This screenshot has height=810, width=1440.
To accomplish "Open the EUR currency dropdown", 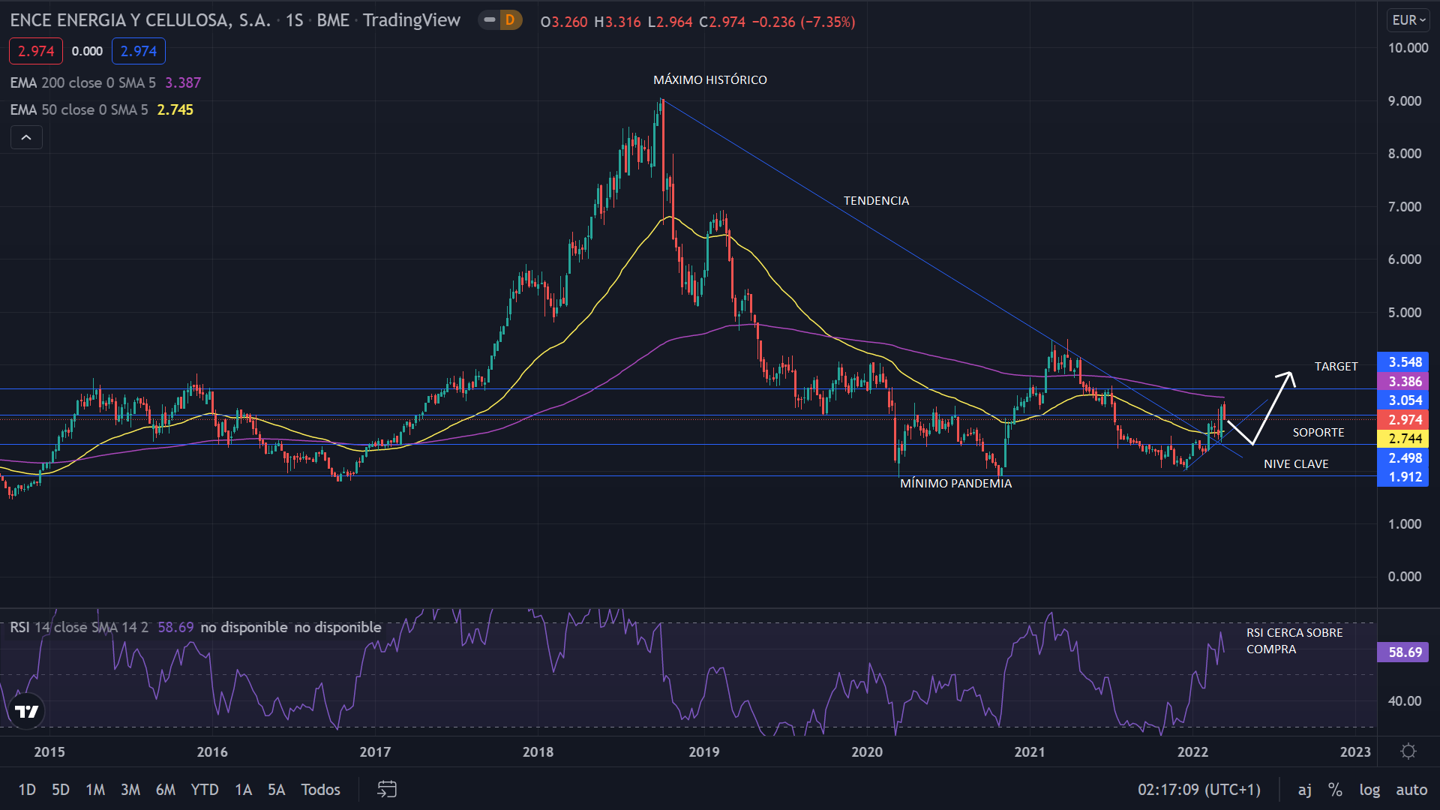I will click(1408, 19).
